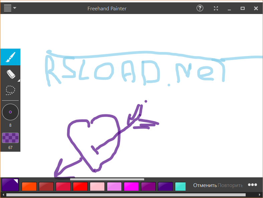
Task: Open the brush size circle control
Action: point(10,112)
